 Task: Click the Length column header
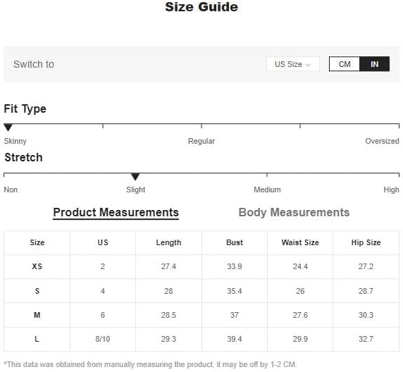pyautogui.click(x=168, y=242)
